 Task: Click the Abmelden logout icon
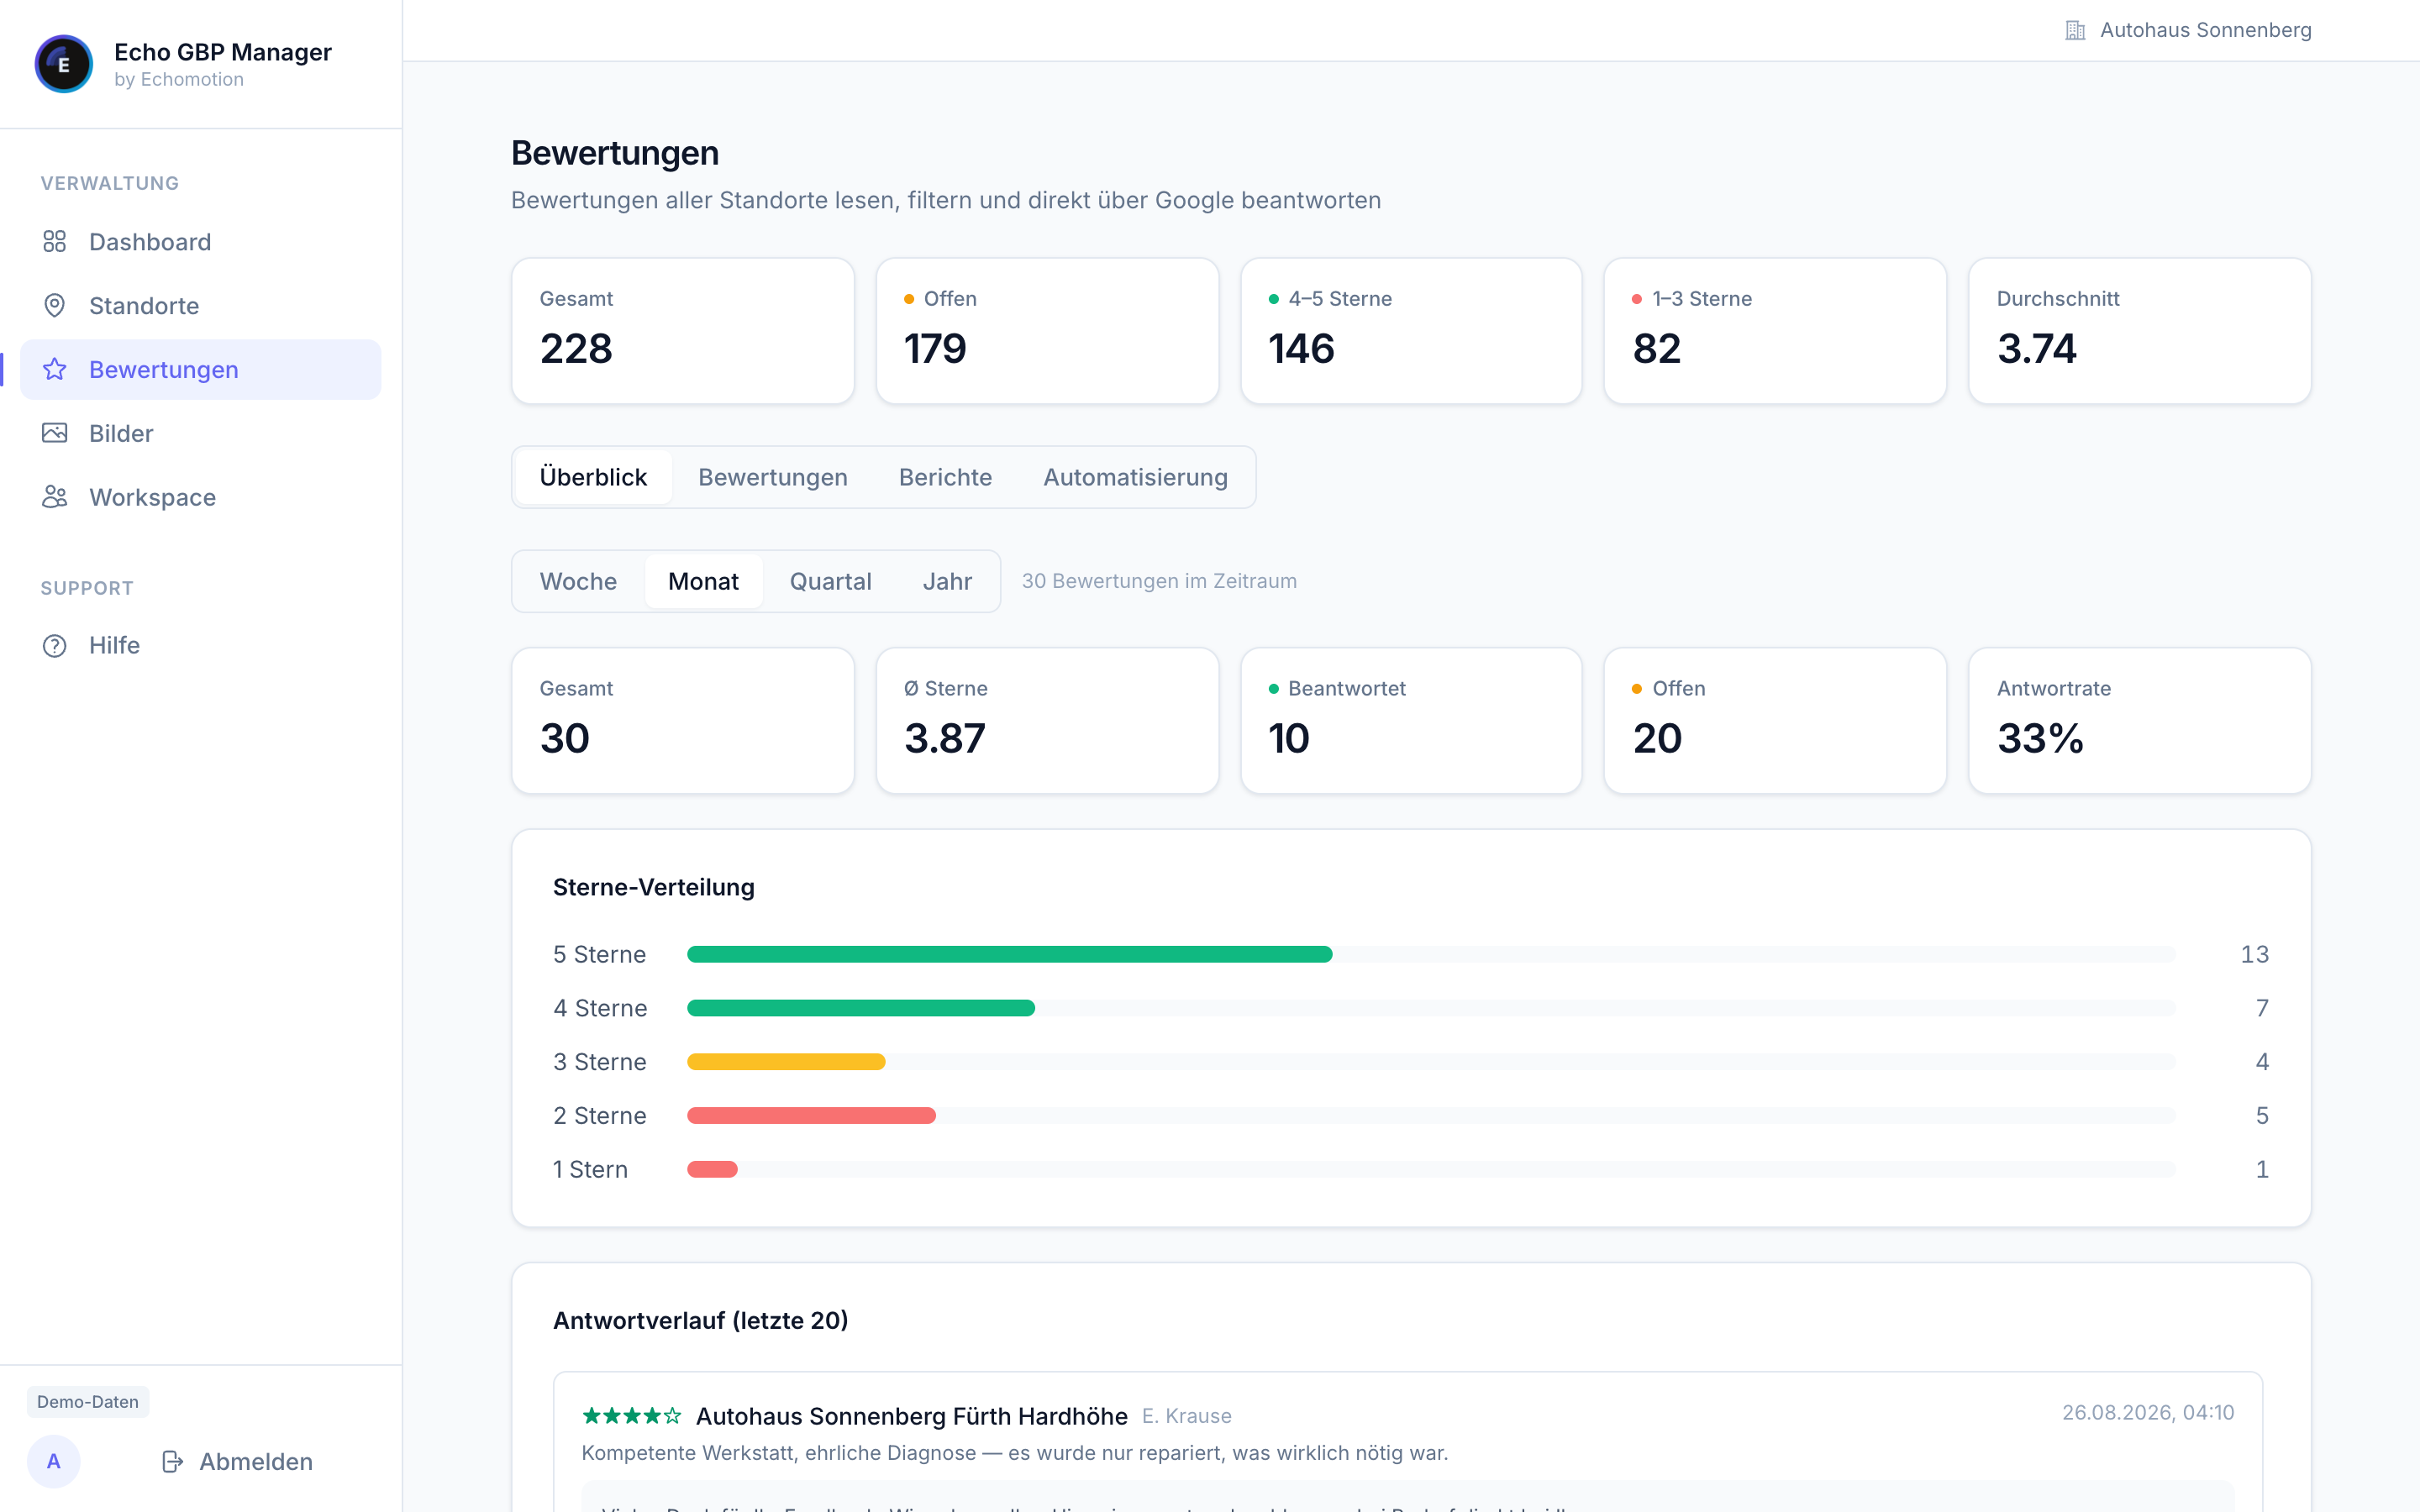173,1462
